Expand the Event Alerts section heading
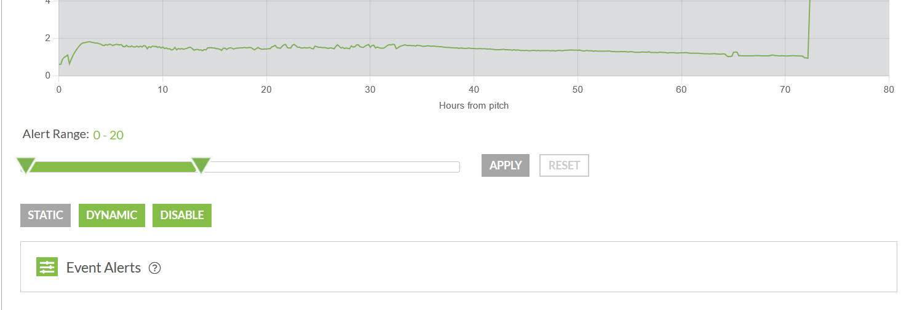This screenshot has width=901, height=310. click(x=103, y=268)
